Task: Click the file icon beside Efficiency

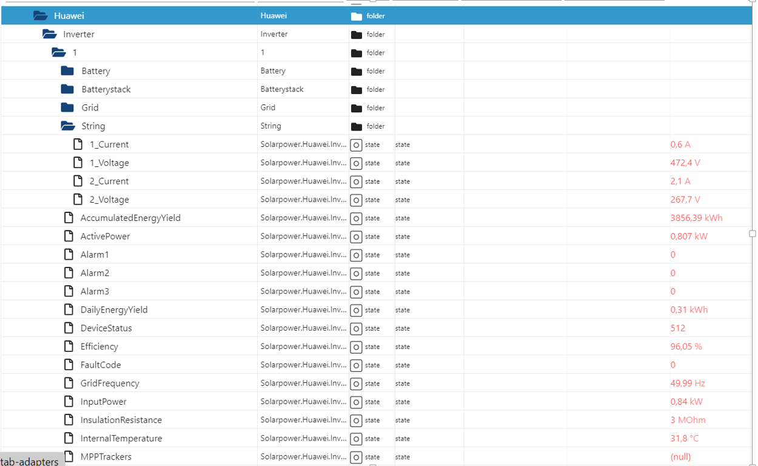Action: pos(69,346)
